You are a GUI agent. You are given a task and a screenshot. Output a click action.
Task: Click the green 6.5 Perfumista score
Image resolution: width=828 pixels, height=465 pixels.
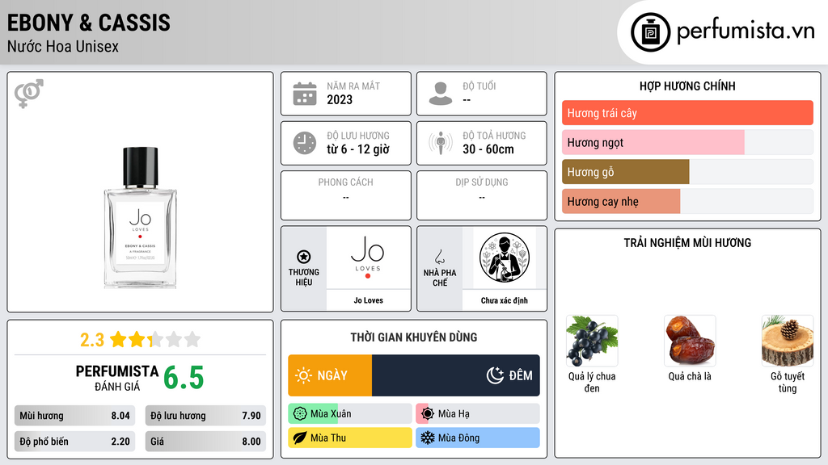[x=184, y=378]
